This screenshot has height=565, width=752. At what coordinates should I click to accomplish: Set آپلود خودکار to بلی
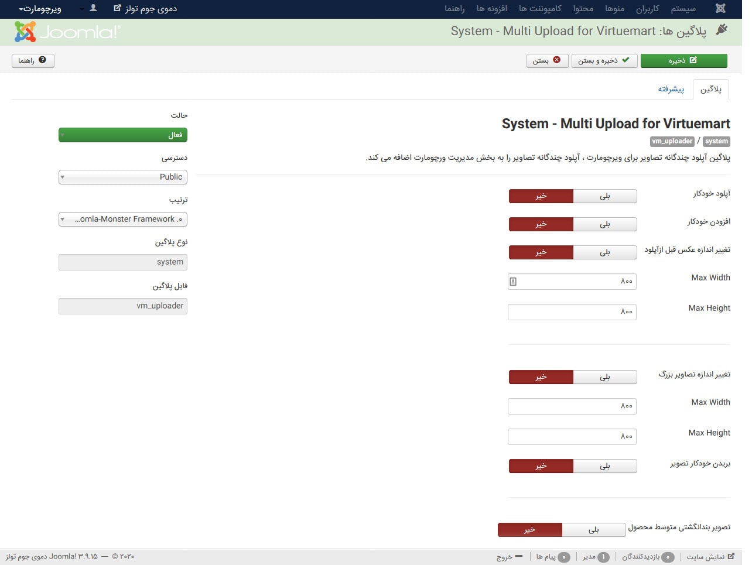[604, 196]
